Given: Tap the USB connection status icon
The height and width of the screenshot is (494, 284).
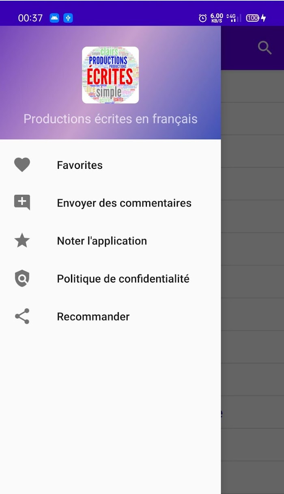Looking at the screenshot, I should 68,18.
